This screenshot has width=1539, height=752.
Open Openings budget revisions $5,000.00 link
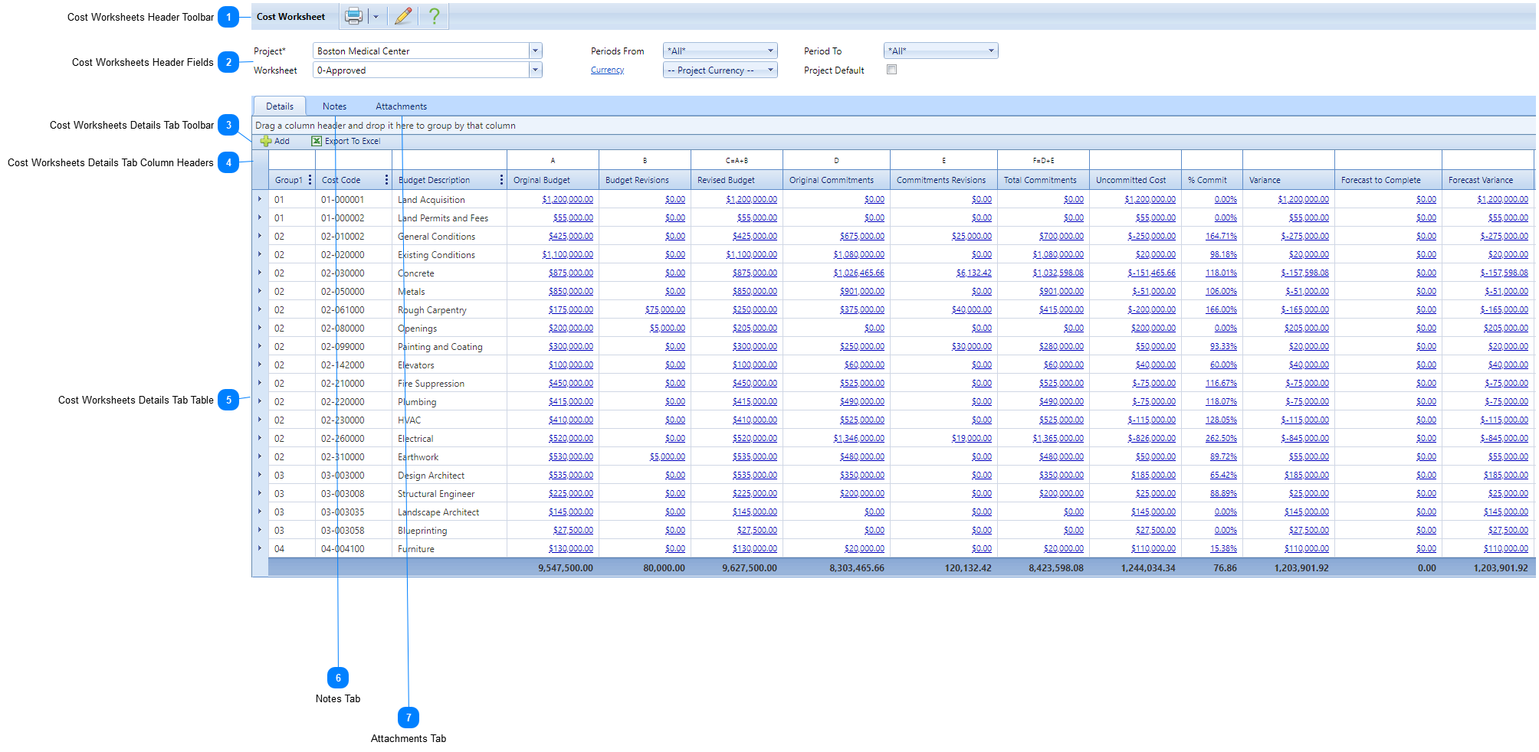pos(667,328)
